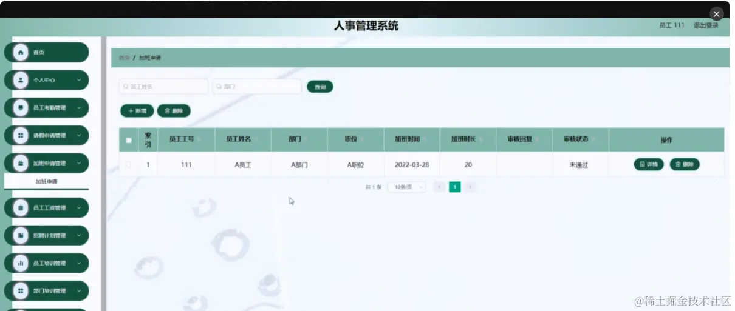The width and height of the screenshot is (735, 311).
Task: Click the chart icon of 员工培训管理
Action: (x=21, y=263)
